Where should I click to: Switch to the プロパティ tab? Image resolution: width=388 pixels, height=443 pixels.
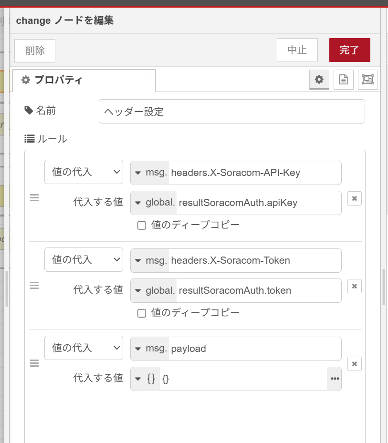pyautogui.click(x=84, y=80)
